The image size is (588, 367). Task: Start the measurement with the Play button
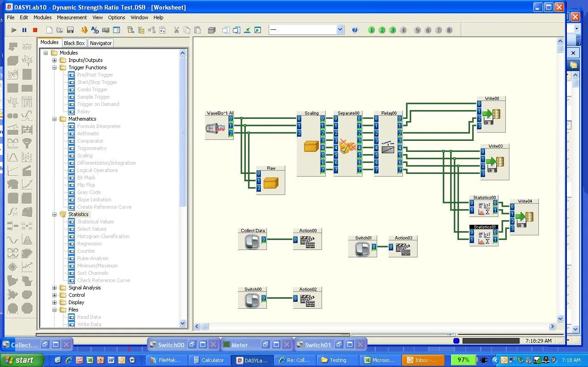pyautogui.click(x=14, y=30)
